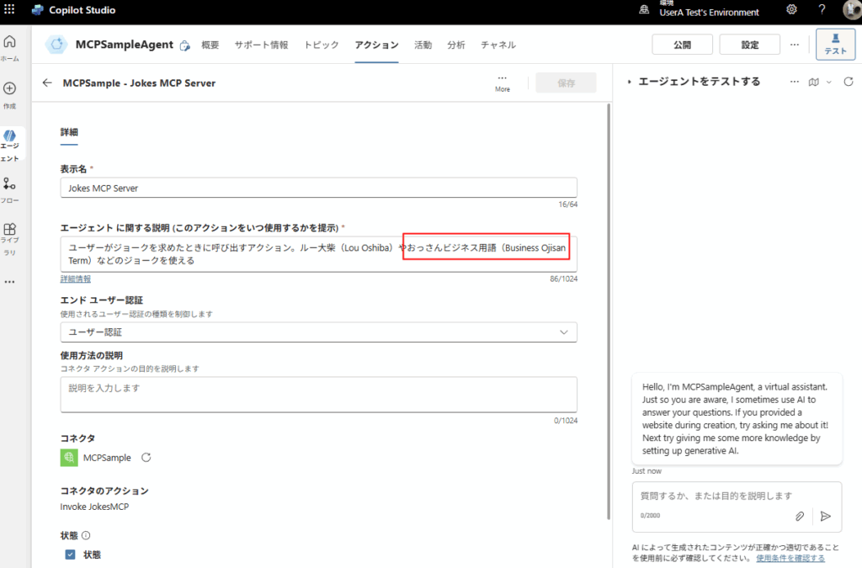This screenshot has height=568, width=862.
Task: Open test panel ellipsis options
Action: click(x=795, y=82)
